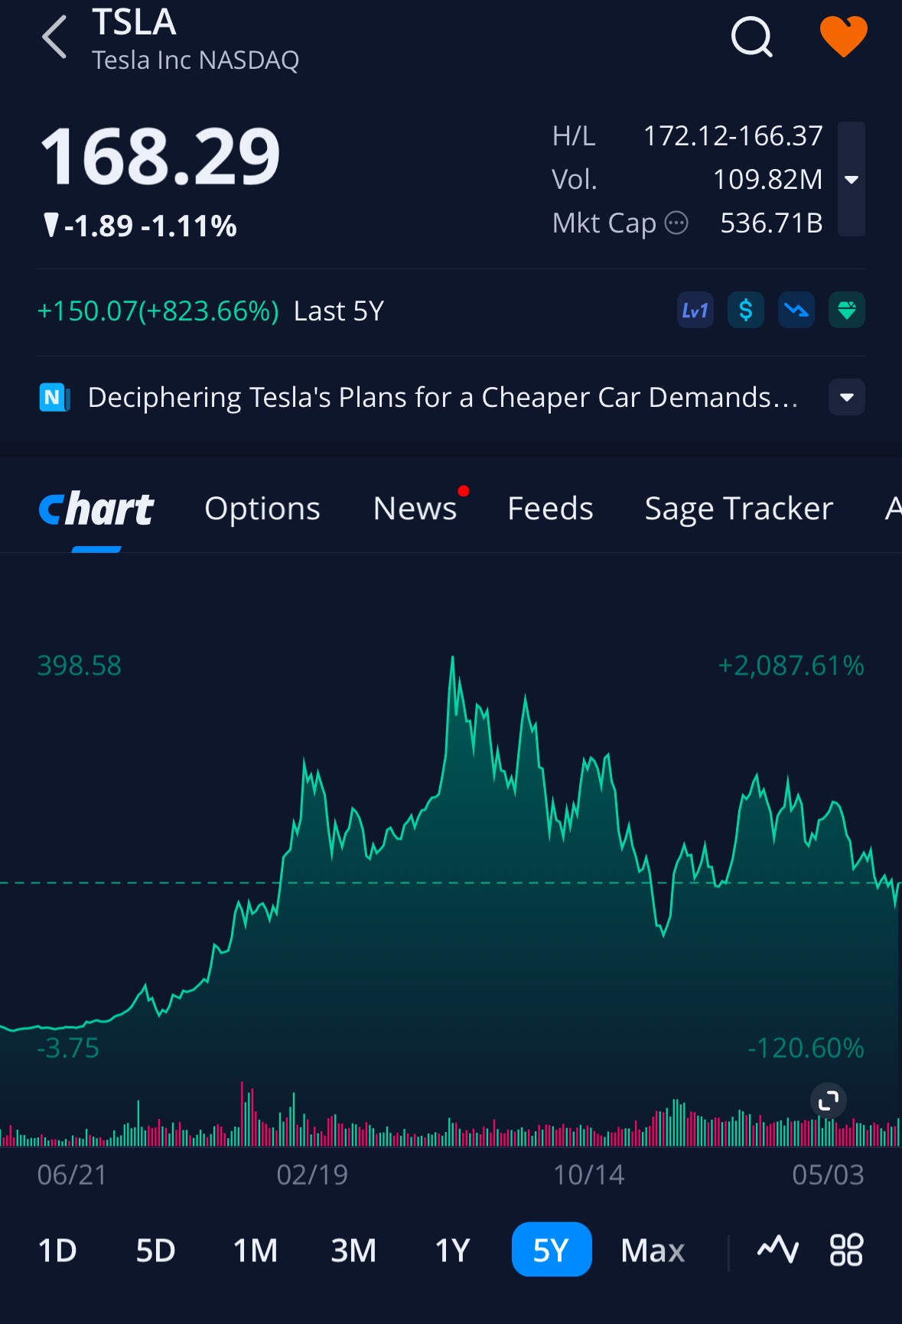Open the Sage Tracker tab

click(739, 509)
